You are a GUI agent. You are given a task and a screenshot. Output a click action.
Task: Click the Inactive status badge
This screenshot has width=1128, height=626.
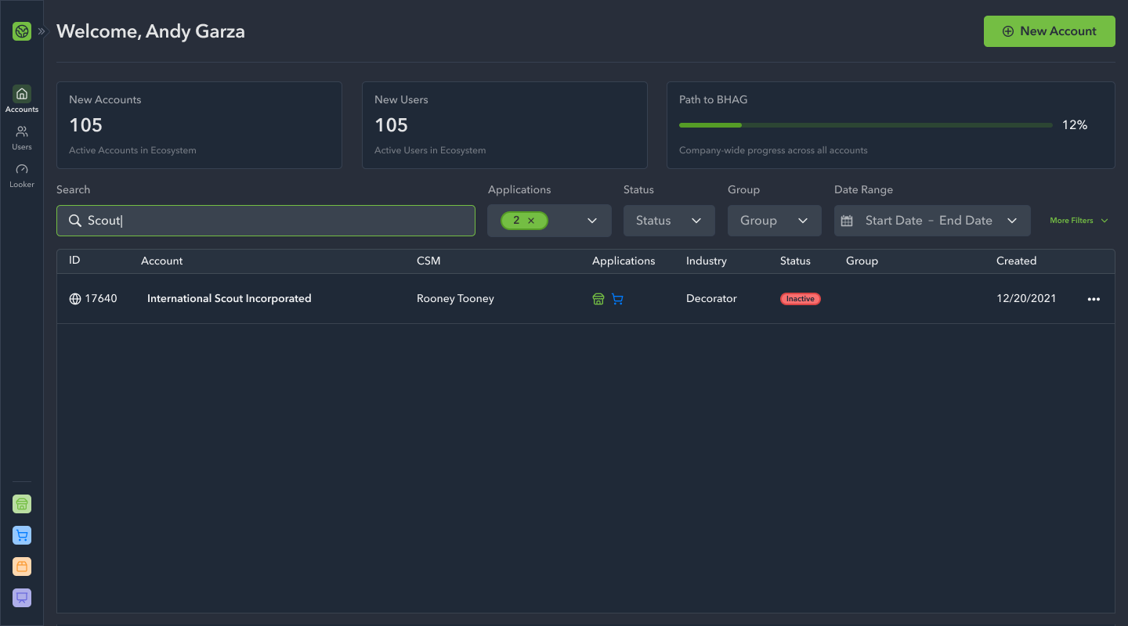[x=801, y=299]
